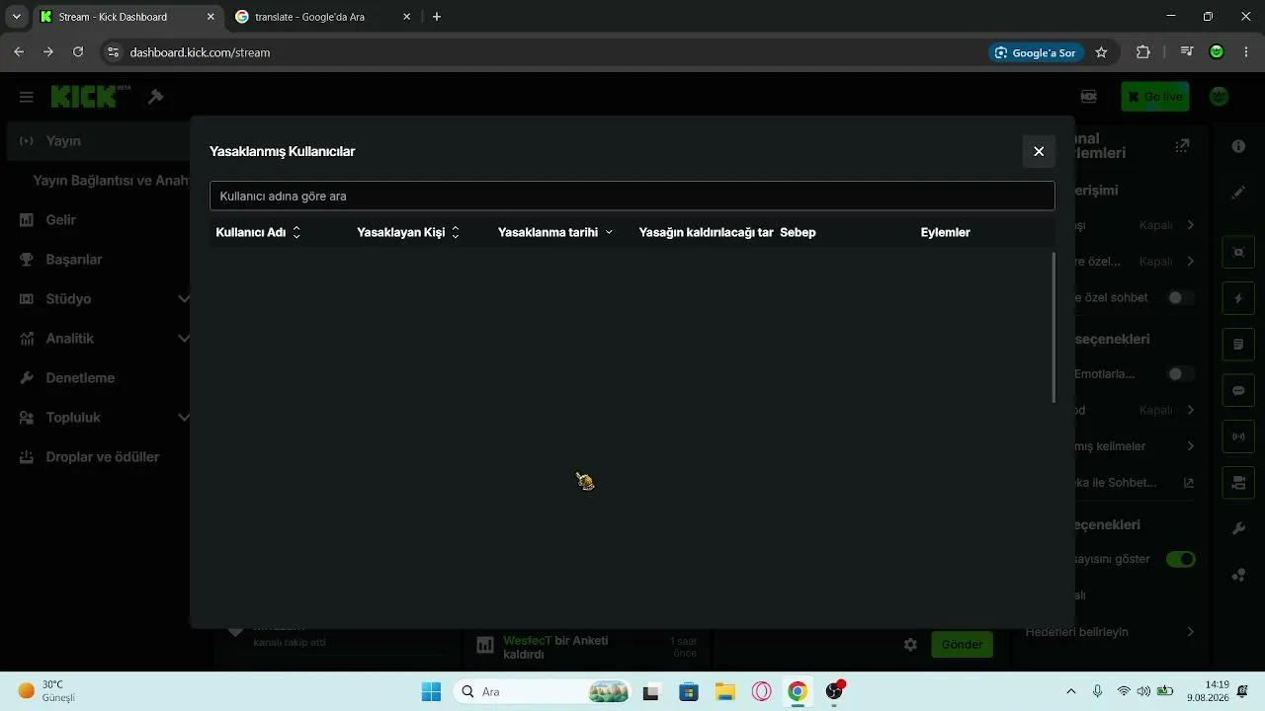Viewport: 1265px width, 711px height.
Task: Open Opera browser from taskbar
Action: pos(761,691)
